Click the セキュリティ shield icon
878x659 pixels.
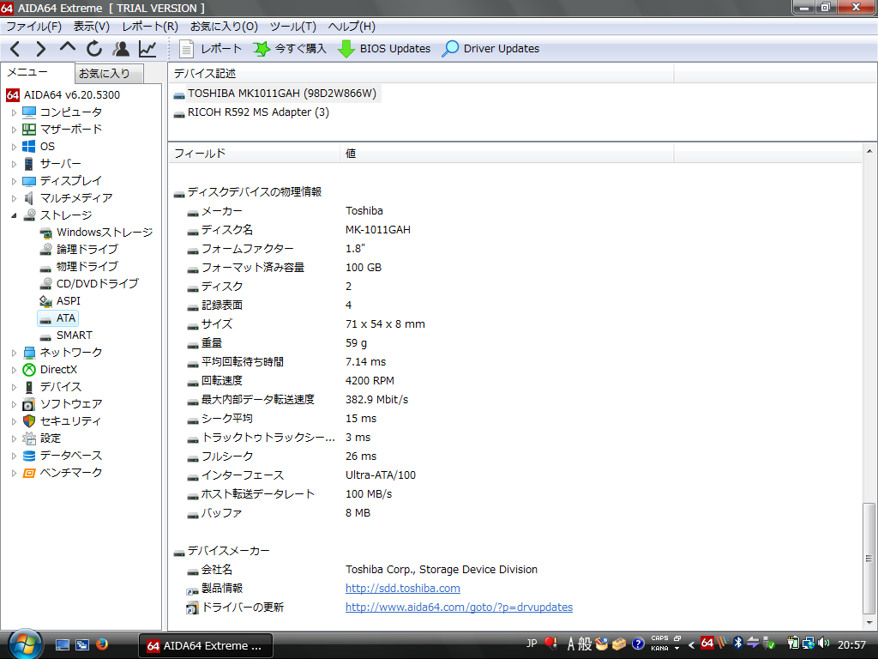29,420
